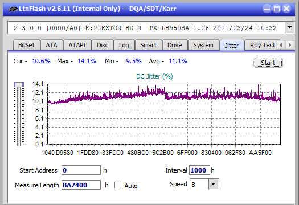This screenshot has height=205, width=299.
Task: Click the Min value 9.5%
Action: (134, 61)
